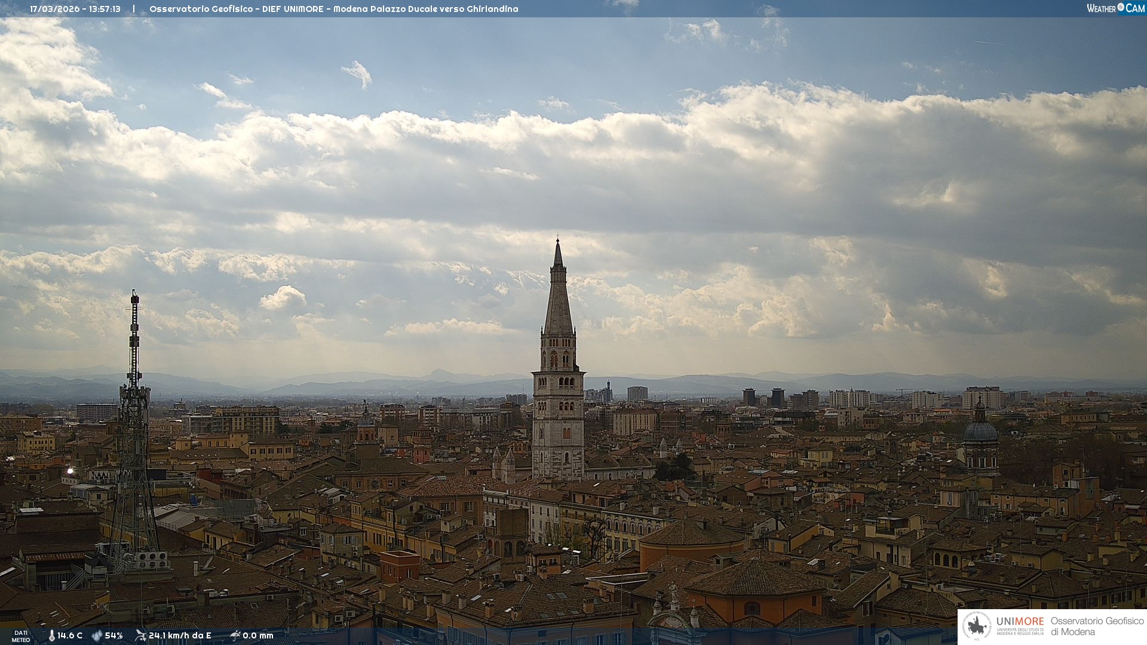Image resolution: width=1147 pixels, height=645 pixels.
Task: Click the thermometer temperature icon
Action: coord(51,635)
